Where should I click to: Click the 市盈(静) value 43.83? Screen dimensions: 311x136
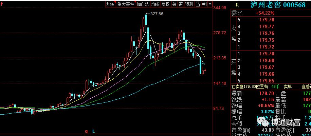coord(268,130)
